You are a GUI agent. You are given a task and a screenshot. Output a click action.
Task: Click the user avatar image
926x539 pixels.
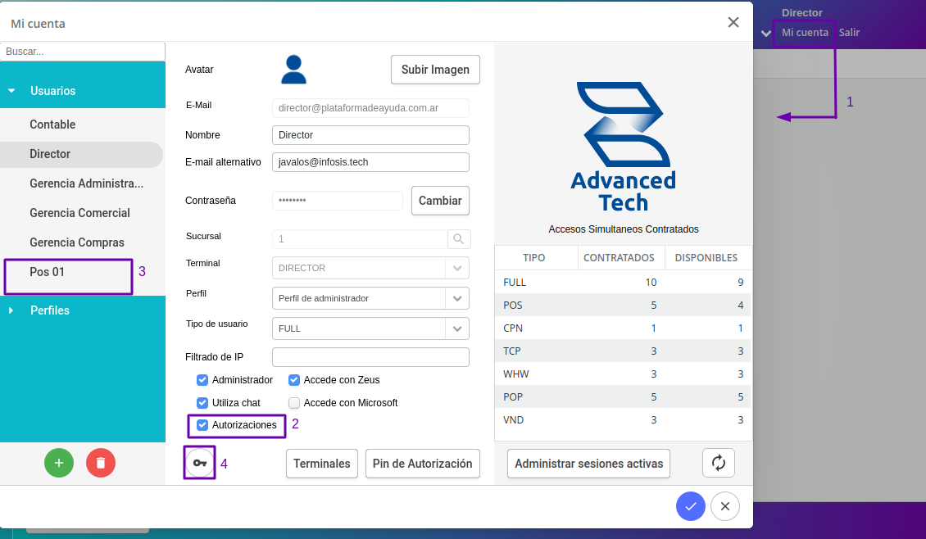[x=293, y=70]
